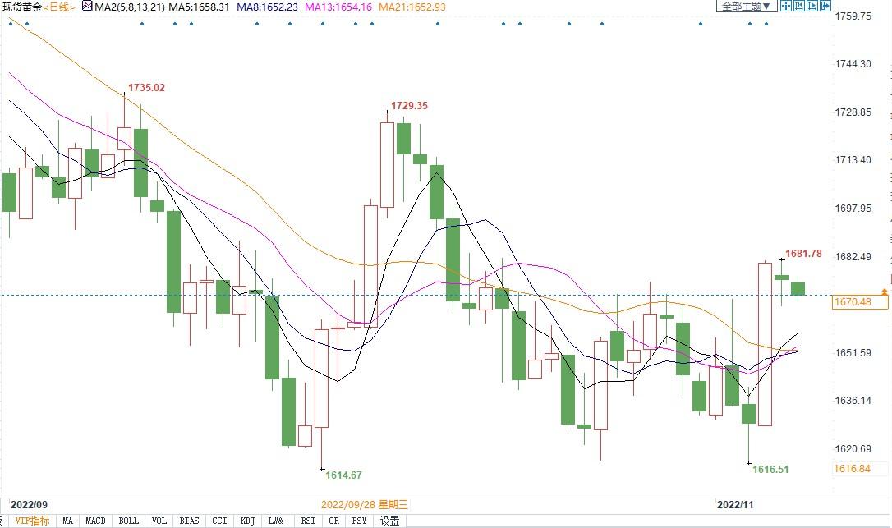Click the orange arrow beside 1670.48 price
Viewport: 892px width, 528px height.
[x=885, y=292]
